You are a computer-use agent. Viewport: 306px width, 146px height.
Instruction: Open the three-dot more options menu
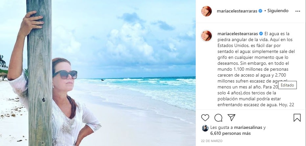pos(297,11)
